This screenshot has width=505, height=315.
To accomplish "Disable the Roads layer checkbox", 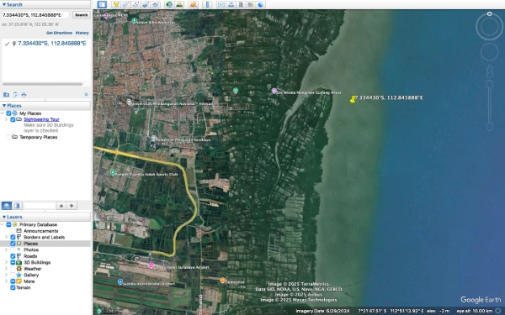I will tap(13, 256).
